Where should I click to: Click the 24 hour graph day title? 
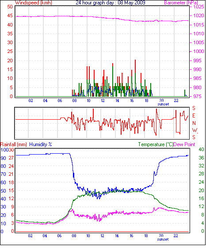coord(111,3)
